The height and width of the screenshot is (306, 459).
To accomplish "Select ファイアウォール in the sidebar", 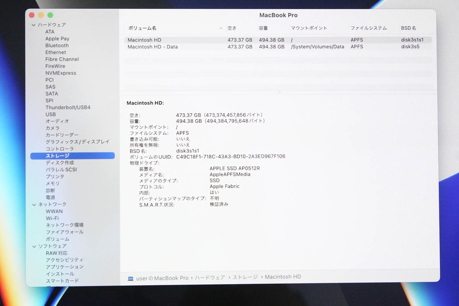I will (x=65, y=232).
